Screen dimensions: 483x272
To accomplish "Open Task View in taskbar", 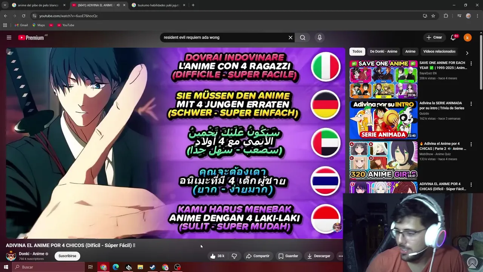I will point(91,267).
